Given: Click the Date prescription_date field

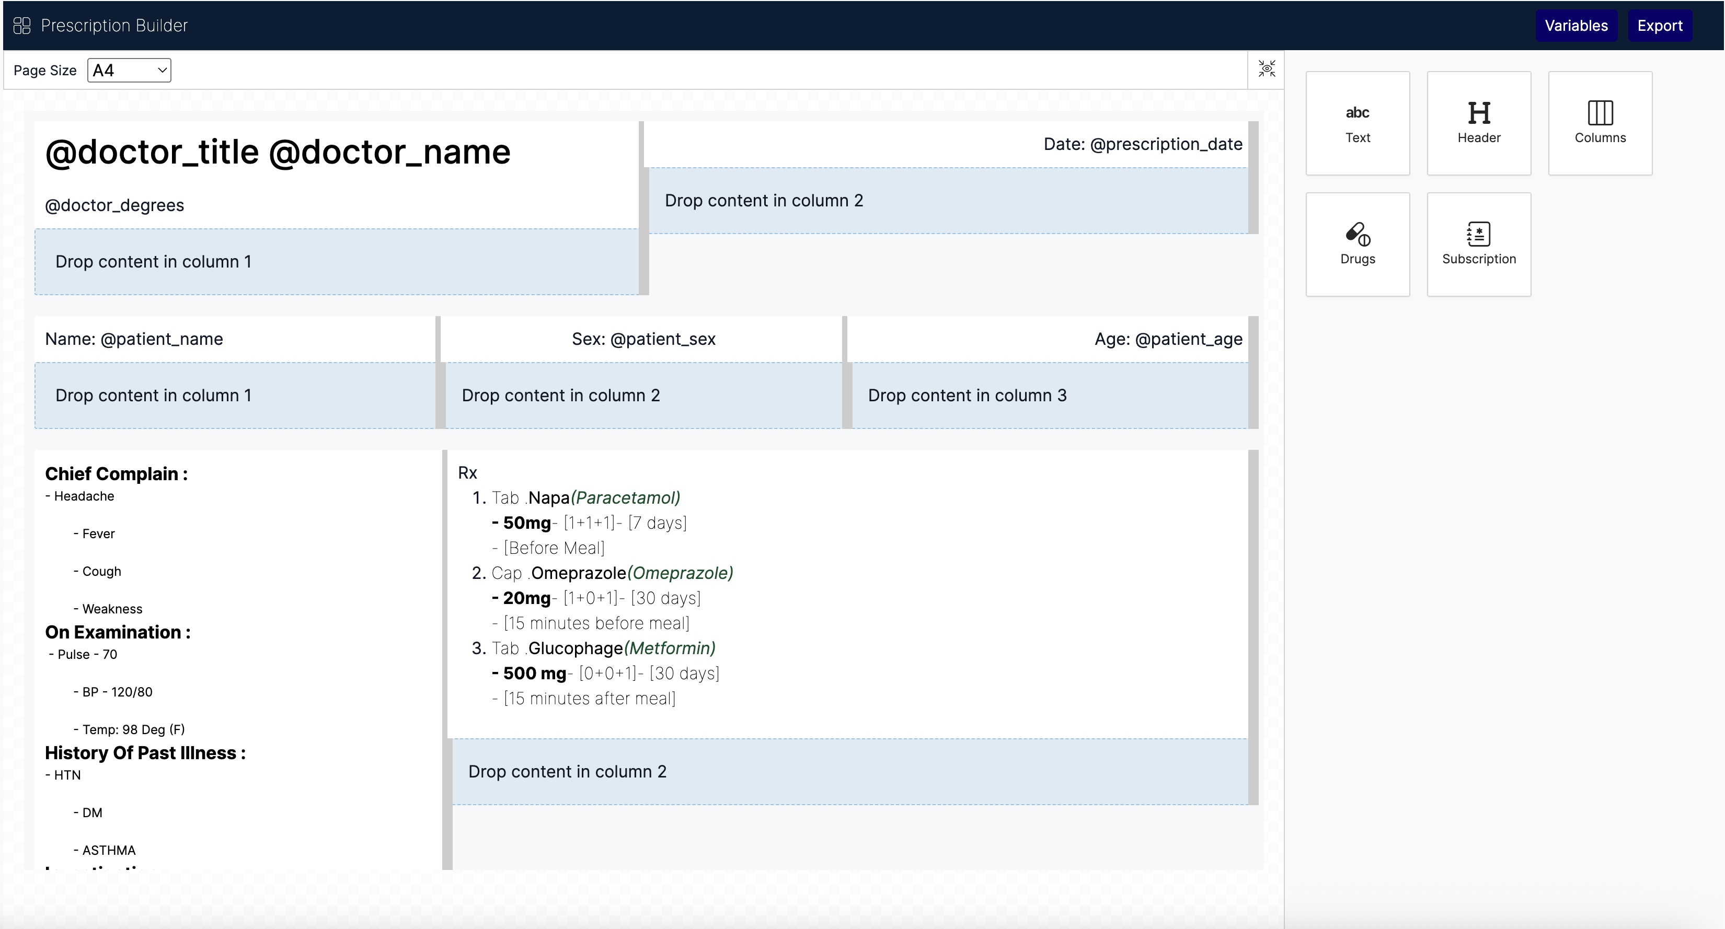Looking at the screenshot, I should (x=1142, y=144).
